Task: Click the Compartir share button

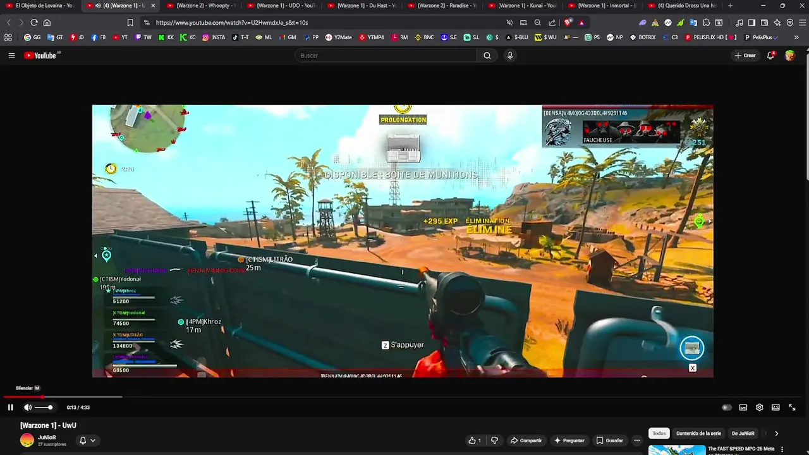Action: [x=526, y=440]
